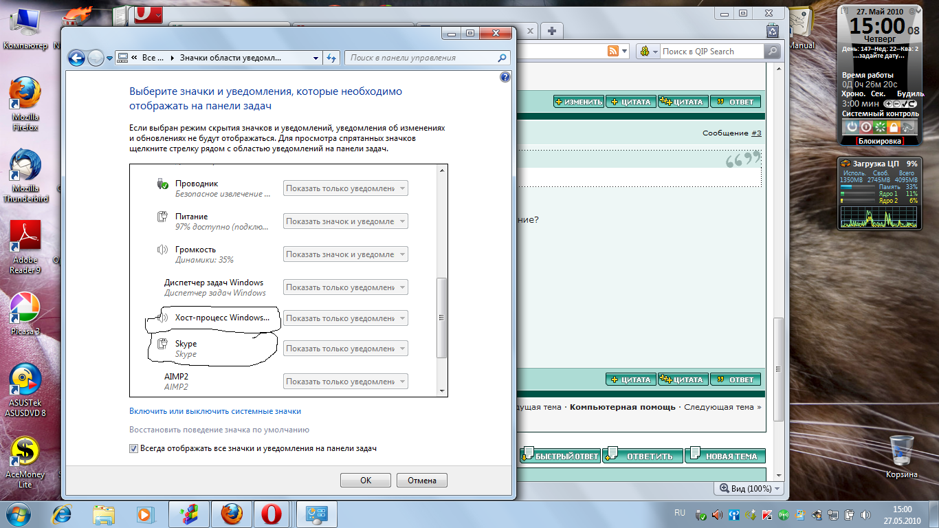939x528 pixels.
Task: Open the ASUSTek ASUSDVD 8 desktop icon
Action: 25,390
